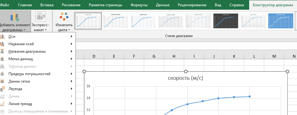Image resolution: width=297 pixels, height=115 pixels.
Task: Click the Названия осей menu icon
Action: tap(2, 44)
